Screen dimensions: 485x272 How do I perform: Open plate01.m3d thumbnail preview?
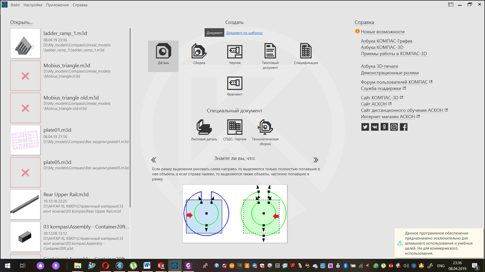coord(25,140)
